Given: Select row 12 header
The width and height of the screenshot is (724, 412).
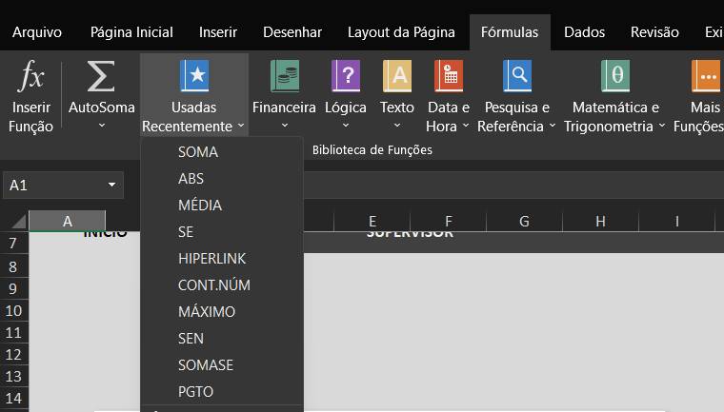Looking at the screenshot, I should pyautogui.click(x=14, y=354).
